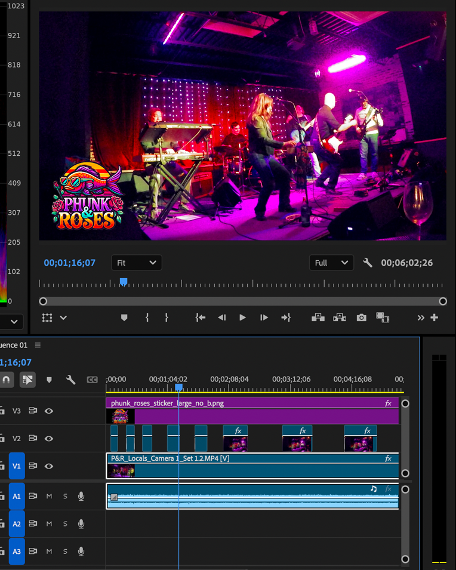Toggle the timeline Linked Selection button
Viewport: 456px width, 570px height.
[x=27, y=380]
